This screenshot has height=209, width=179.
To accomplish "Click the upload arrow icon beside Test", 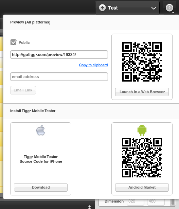I will [102, 8].
